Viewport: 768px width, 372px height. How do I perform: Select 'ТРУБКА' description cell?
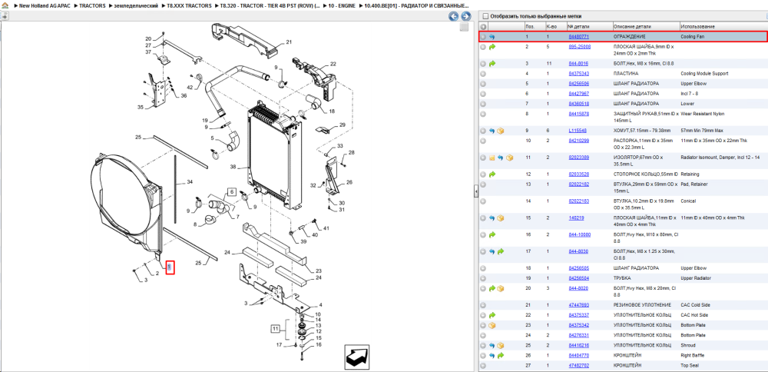[622, 278]
